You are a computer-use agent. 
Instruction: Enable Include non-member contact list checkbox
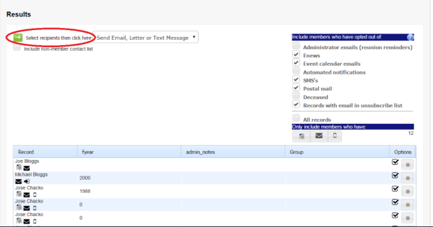coord(17,48)
